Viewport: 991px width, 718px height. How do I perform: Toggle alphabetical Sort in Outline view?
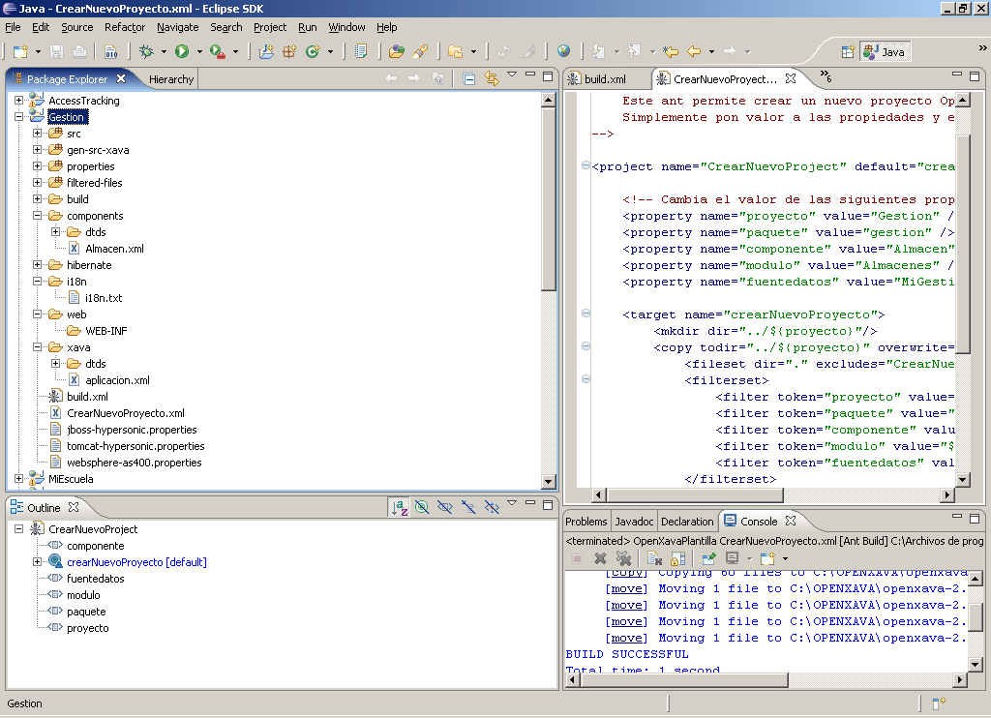click(x=399, y=507)
